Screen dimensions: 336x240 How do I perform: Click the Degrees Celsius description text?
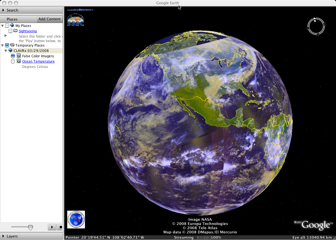point(35,67)
